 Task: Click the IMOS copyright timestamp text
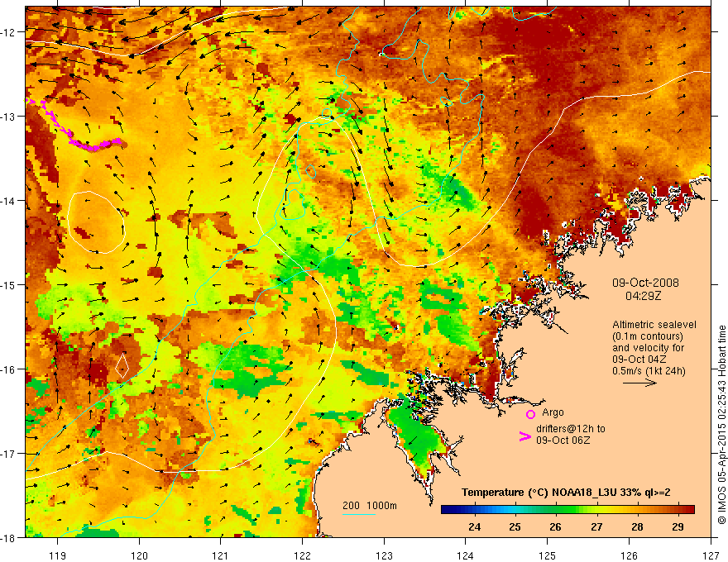(x=722, y=425)
